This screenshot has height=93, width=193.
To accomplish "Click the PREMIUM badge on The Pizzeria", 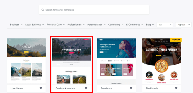I will click(176, 40).
